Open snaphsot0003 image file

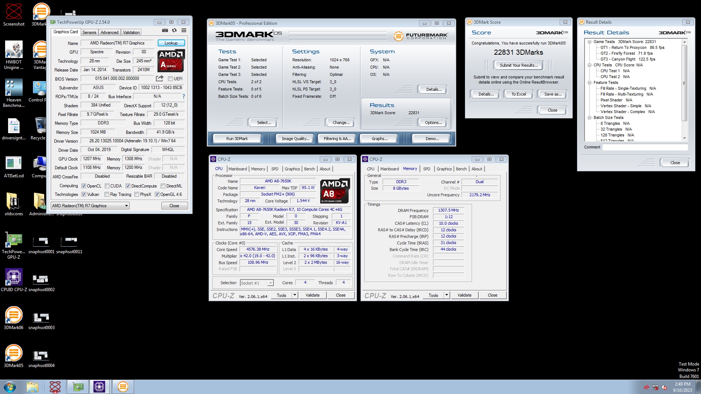pyautogui.click(x=42, y=321)
